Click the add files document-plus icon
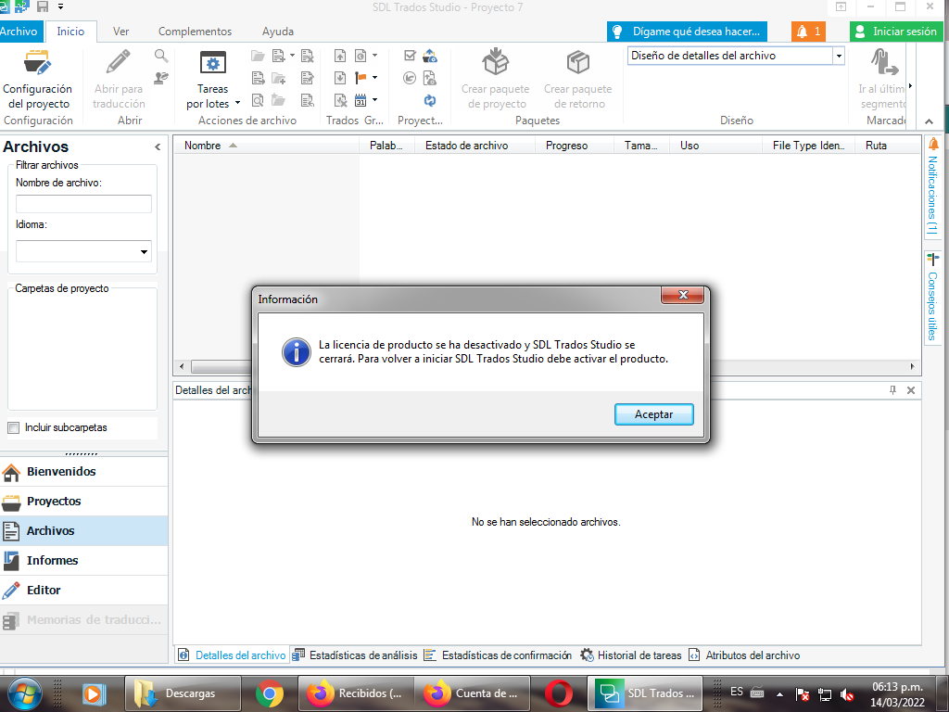 click(x=278, y=57)
